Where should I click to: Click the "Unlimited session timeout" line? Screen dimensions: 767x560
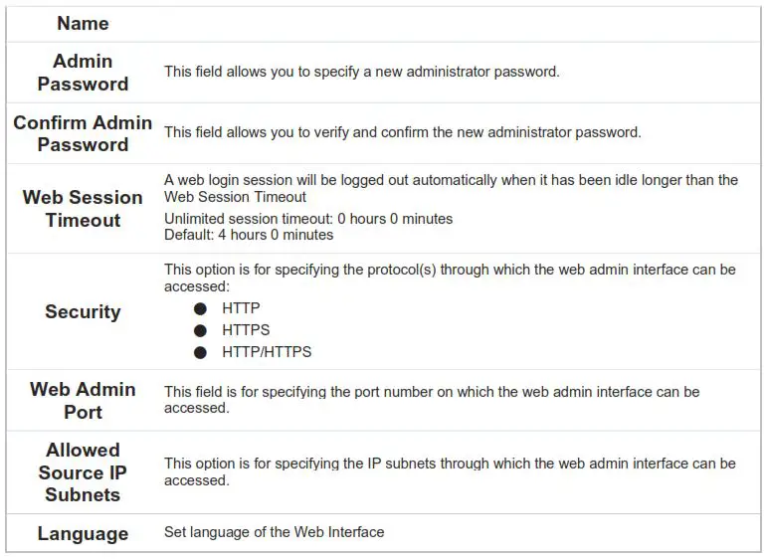coord(308,219)
